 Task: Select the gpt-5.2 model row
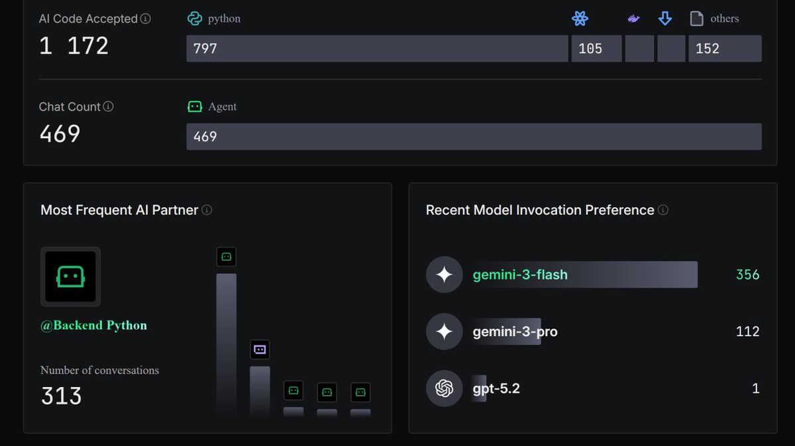pos(592,388)
